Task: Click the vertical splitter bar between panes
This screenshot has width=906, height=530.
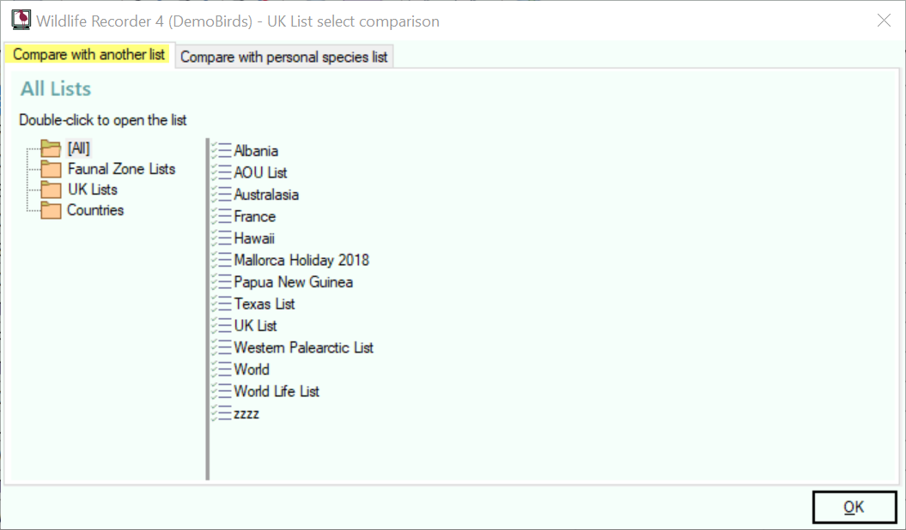Action: 208,309
